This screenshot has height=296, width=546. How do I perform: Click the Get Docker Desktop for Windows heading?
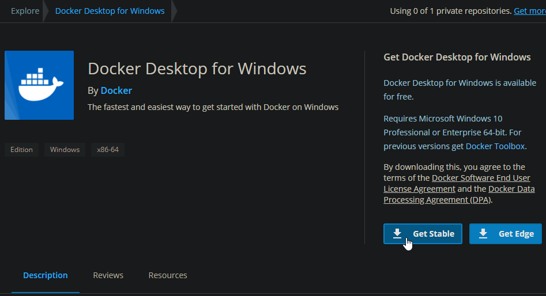457,57
